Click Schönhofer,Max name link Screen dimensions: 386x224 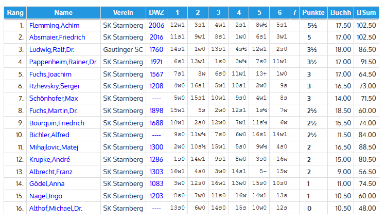[54, 98]
